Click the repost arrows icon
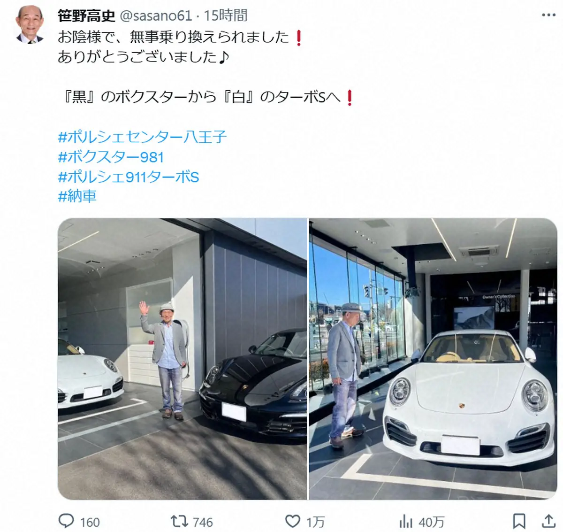 click(x=178, y=521)
